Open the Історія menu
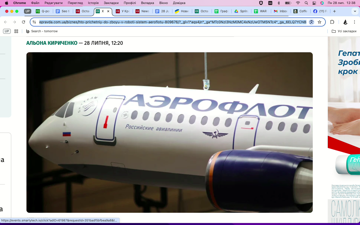360x225 pixels. (x=93, y=3)
